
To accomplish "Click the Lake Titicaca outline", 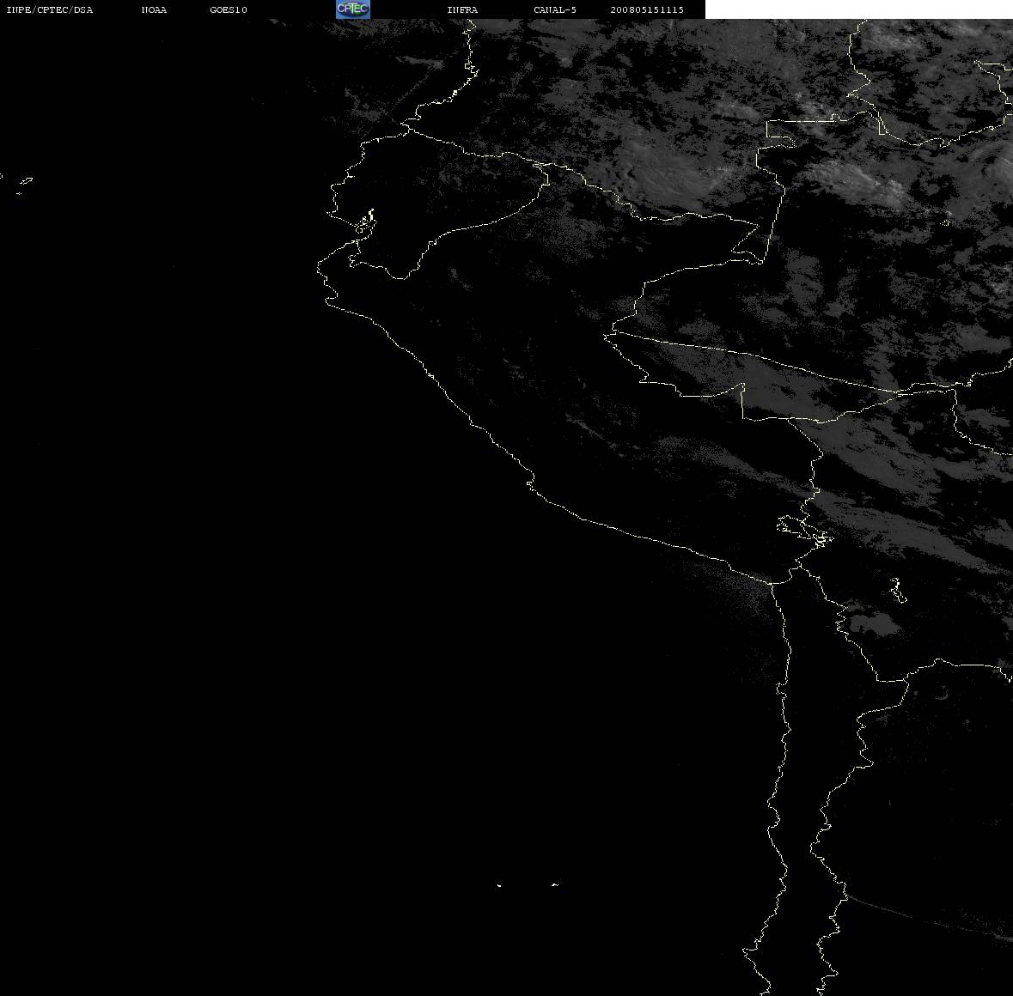I will 804,531.
